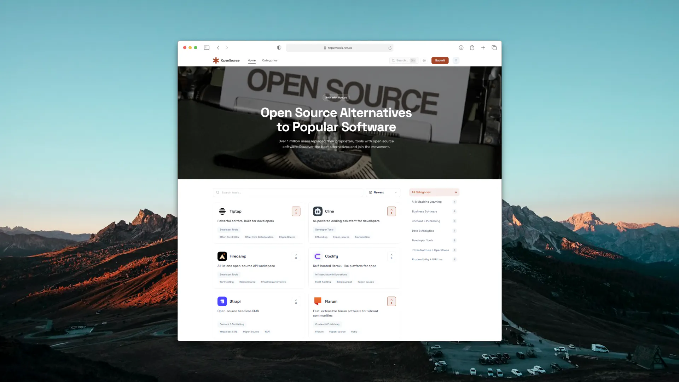Switch to the Home nav tab

(x=251, y=60)
